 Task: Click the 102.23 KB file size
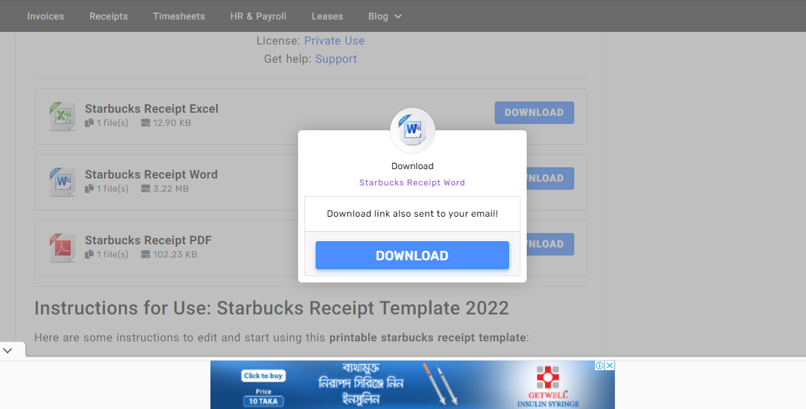[x=175, y=255]
